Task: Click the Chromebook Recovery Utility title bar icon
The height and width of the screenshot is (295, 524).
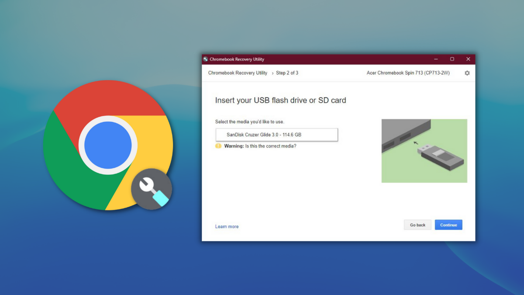Action: (206, 59)
